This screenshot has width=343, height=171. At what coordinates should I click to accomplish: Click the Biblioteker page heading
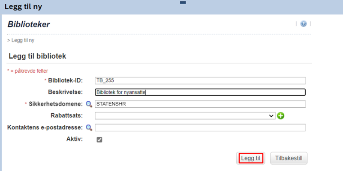[x=29, y=24]
